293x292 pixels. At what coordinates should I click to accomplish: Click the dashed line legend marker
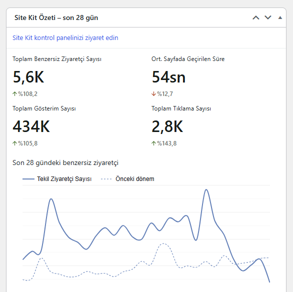pos(106,179)
